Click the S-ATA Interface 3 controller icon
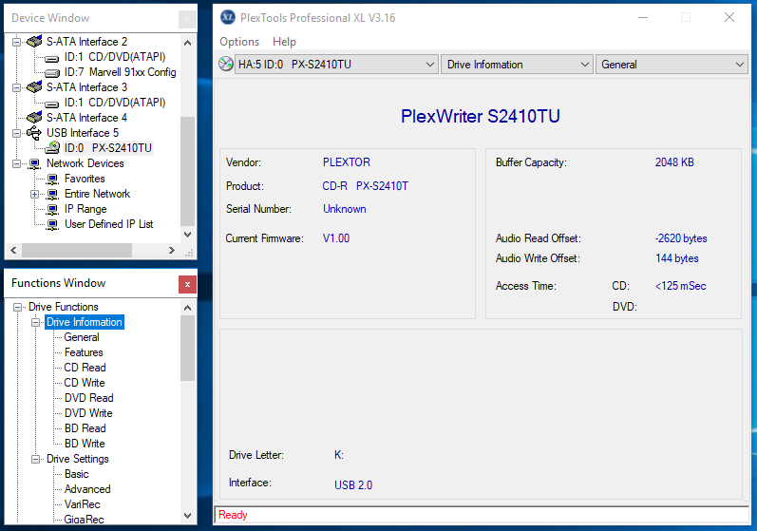The image size is (757, 531). click(34, 87)
